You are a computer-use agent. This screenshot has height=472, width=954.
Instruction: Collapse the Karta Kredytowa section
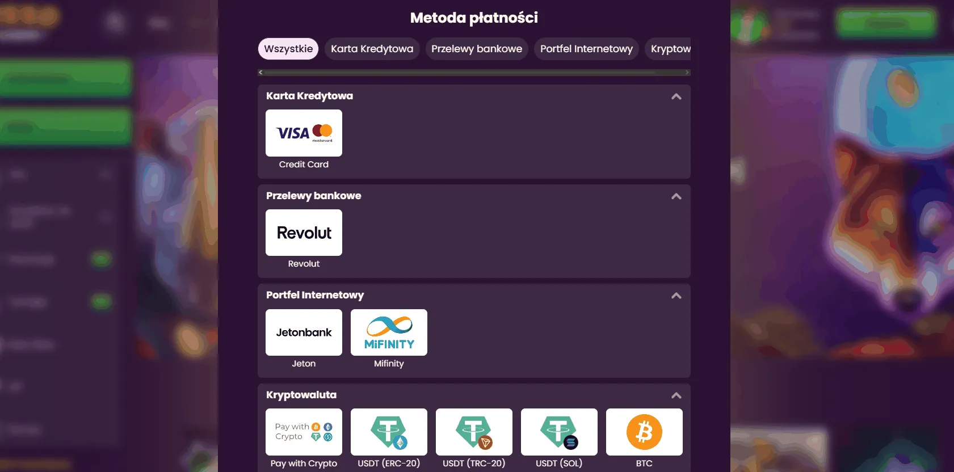[x=676, y=96]
